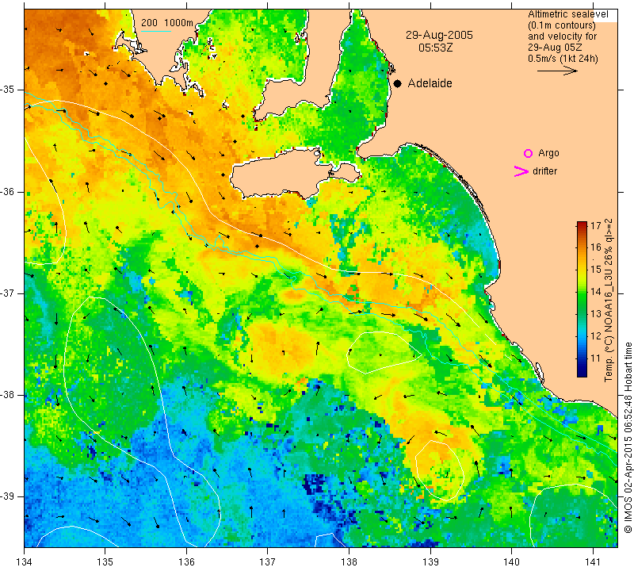Click the latitude label -38
The image size is (634, 571).
pos(8,395)
